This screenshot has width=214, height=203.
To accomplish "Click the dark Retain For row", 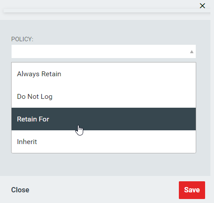I will click(x=104, y=119).
